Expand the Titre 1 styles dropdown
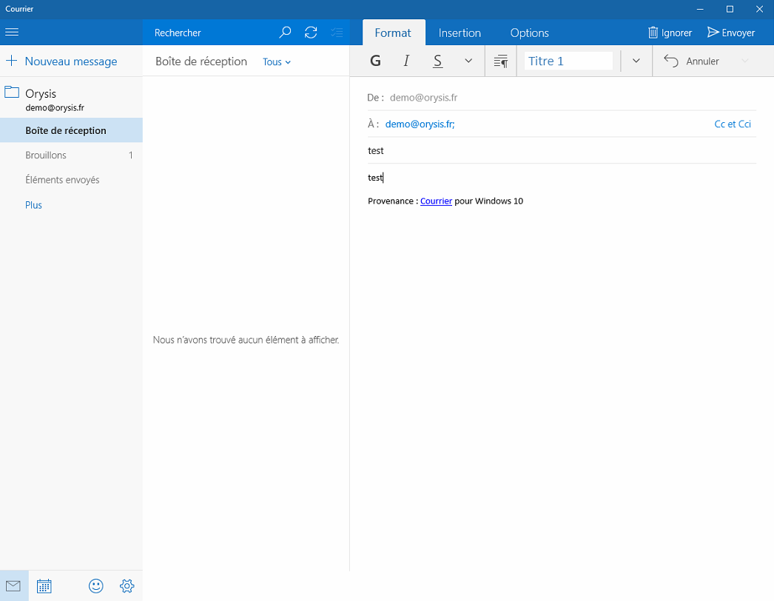Image resolution: width=774 pixels, height=601 pixels. point(635,61)
